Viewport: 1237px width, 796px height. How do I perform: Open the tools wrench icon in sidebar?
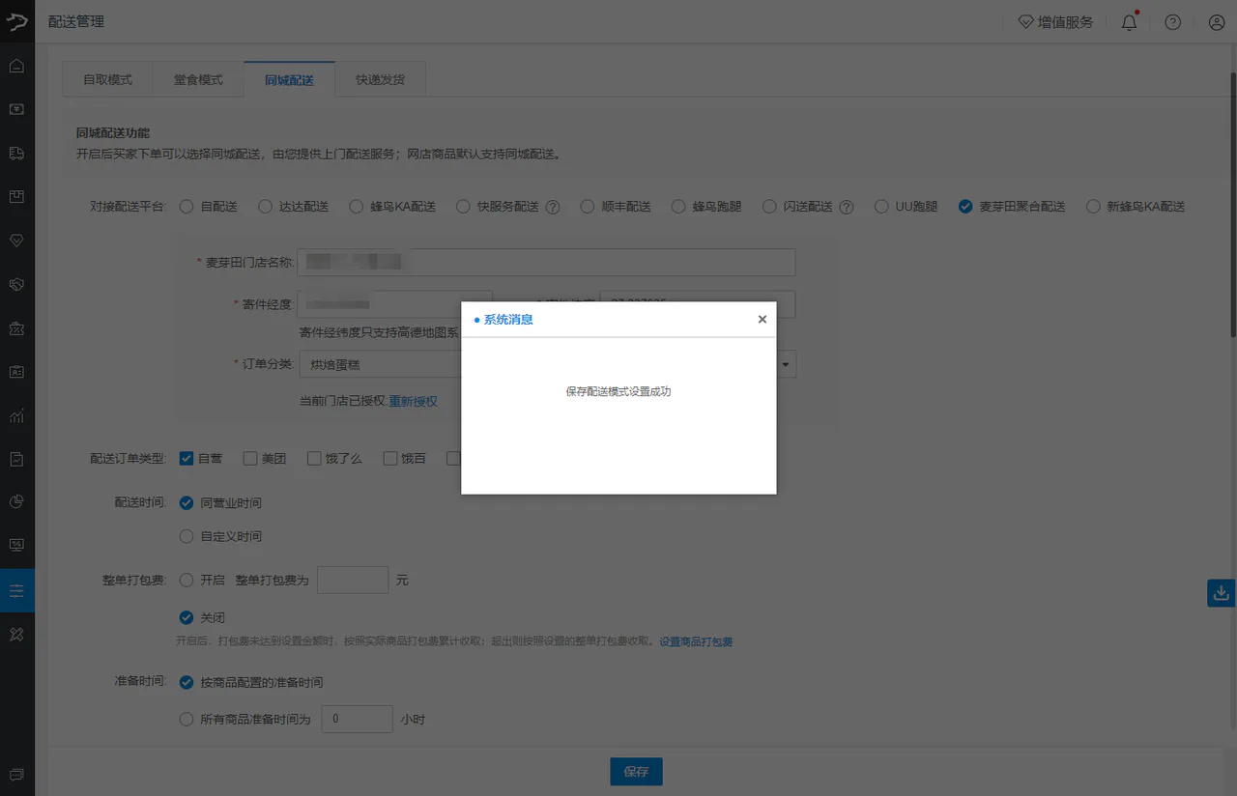coord(16,634)
